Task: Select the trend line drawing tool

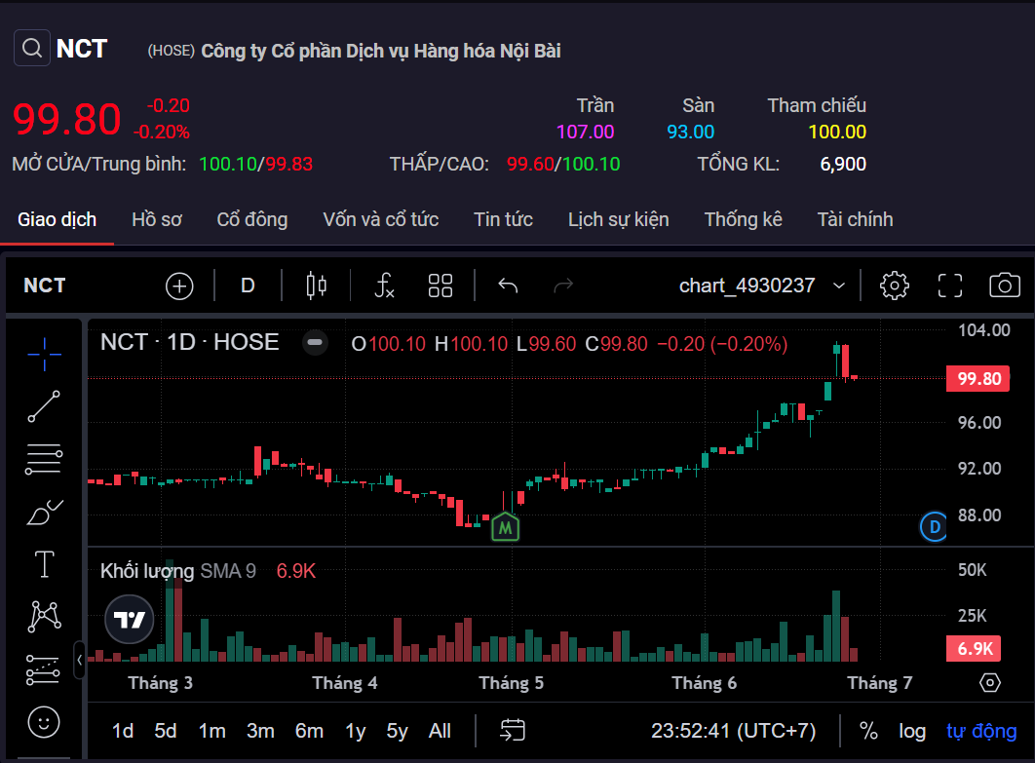Action: click(x=43, y=407)
